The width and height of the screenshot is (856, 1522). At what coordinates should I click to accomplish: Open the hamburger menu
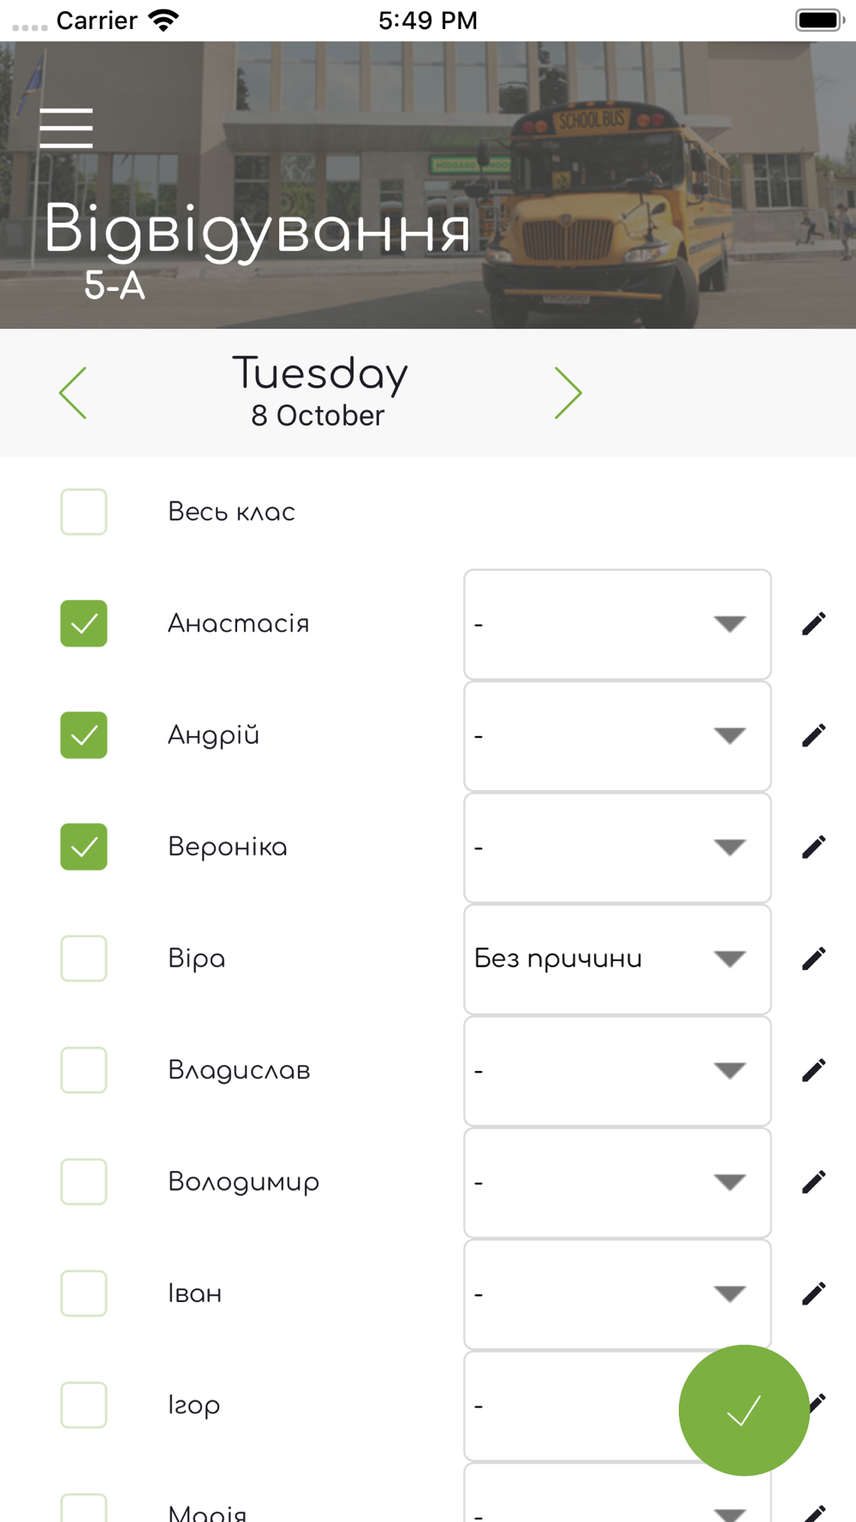pyautogui.click(x=66, y=128)
